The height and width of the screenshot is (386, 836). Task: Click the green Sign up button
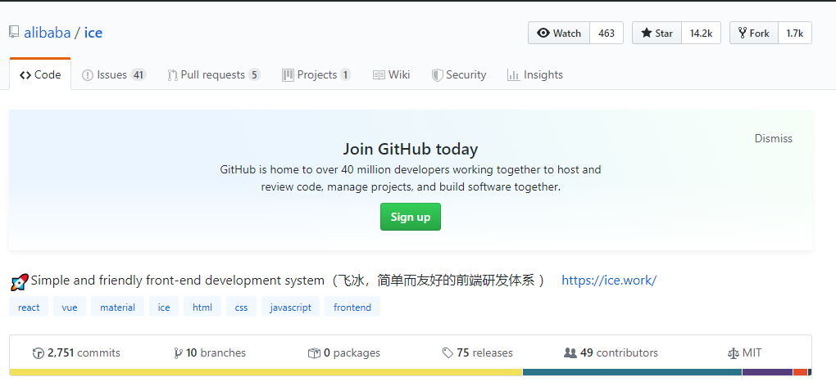click(411, 217)
